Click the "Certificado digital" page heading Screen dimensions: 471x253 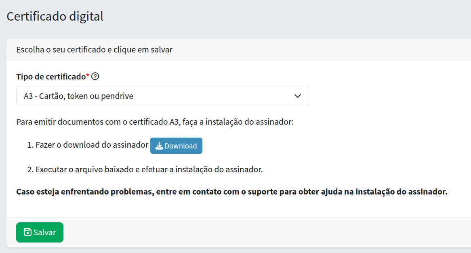[x=55, y=17]
